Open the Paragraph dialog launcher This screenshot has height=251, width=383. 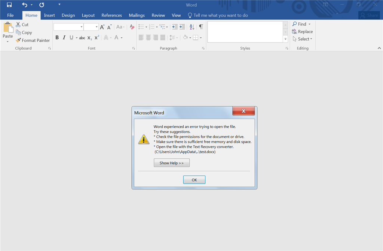(x=203, y=48)
